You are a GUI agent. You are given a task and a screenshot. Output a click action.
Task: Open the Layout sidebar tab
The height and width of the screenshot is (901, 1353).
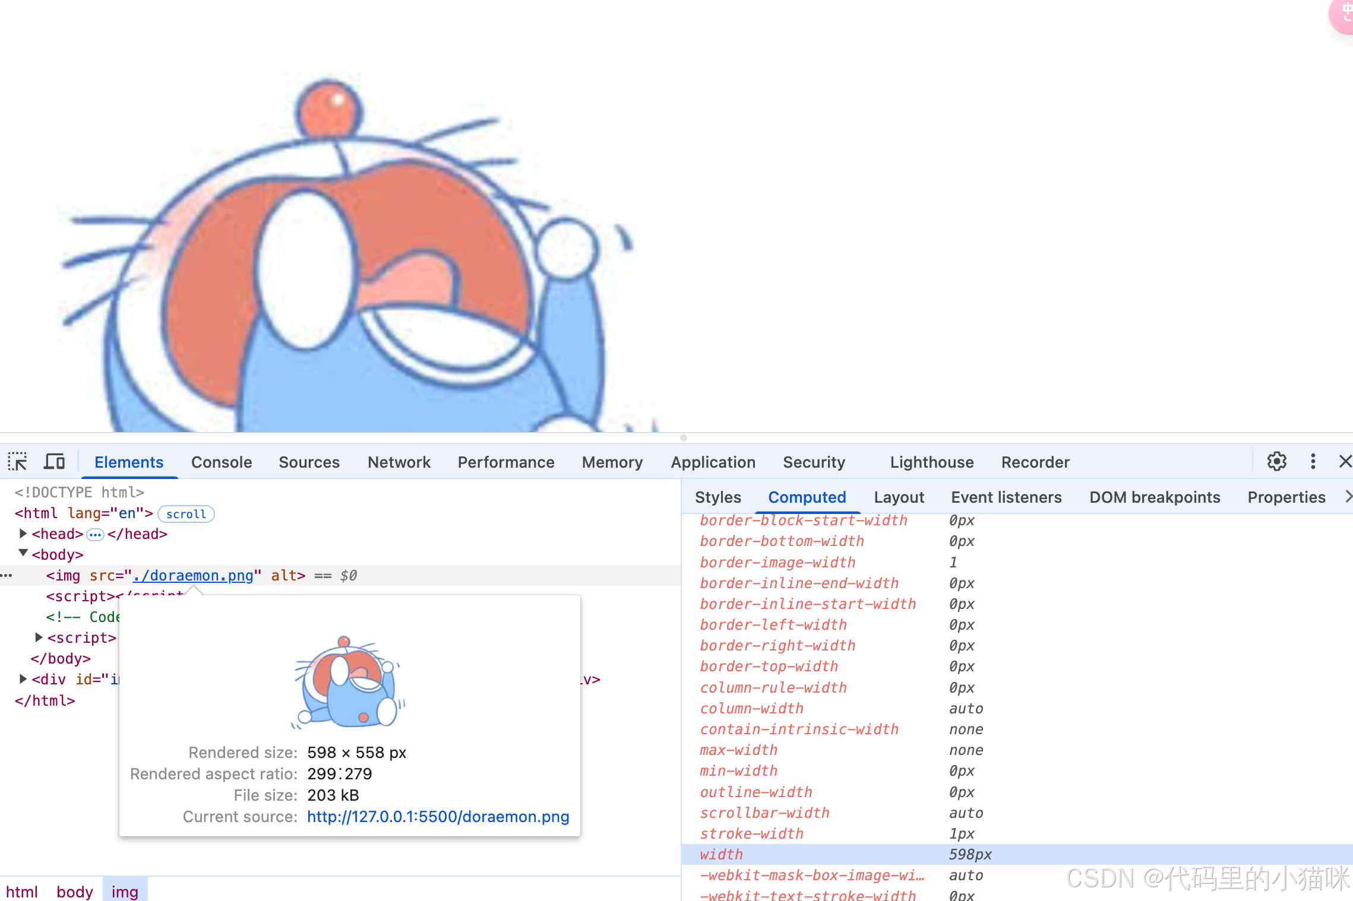[899, 497]
